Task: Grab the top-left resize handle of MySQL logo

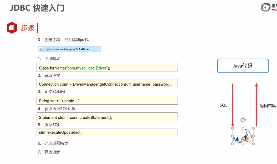Action: point(232,128)
